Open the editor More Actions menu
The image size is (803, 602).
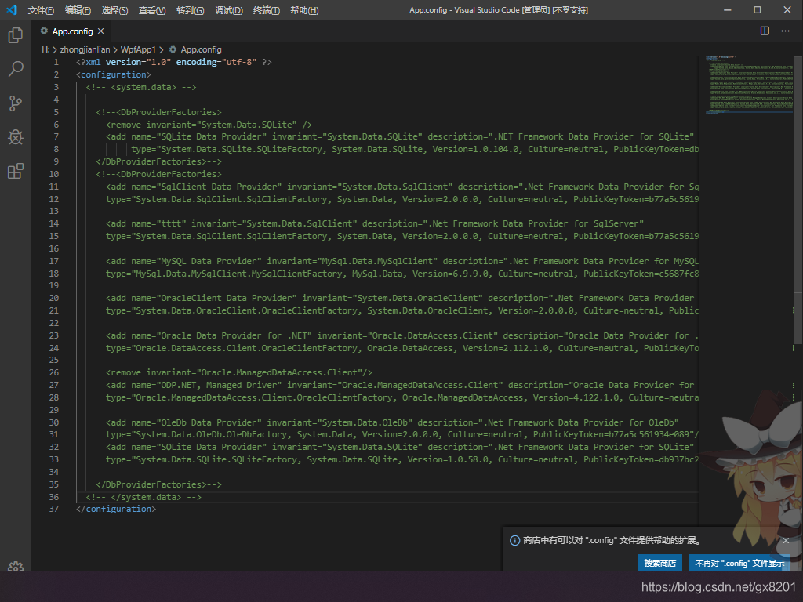[785, 30]
